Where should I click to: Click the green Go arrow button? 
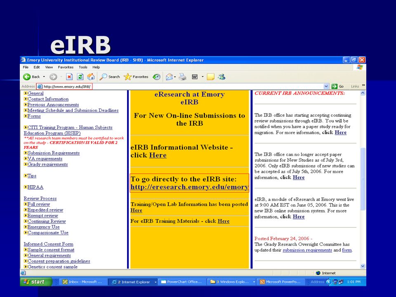[x=335, y=86]
